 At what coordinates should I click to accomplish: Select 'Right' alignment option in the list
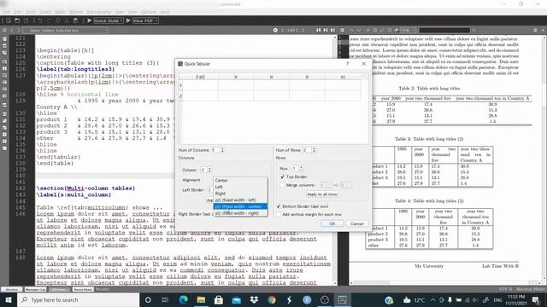coord(240,194)
